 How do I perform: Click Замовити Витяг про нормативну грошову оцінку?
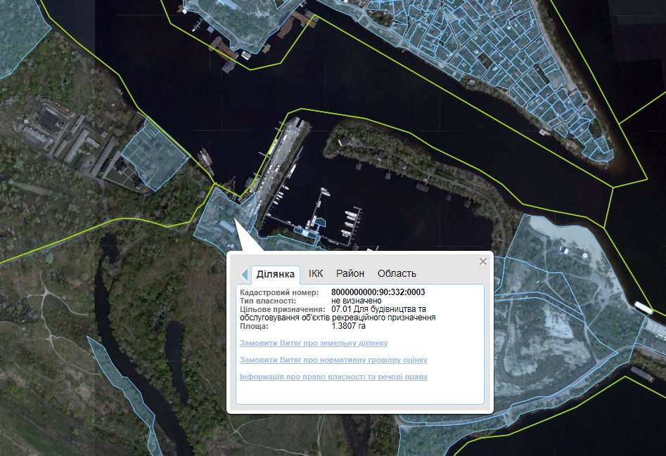pyautogui.click(x=333, y=360)
